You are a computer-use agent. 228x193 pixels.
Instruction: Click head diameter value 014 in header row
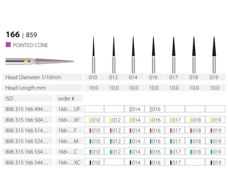coord(133,77)
